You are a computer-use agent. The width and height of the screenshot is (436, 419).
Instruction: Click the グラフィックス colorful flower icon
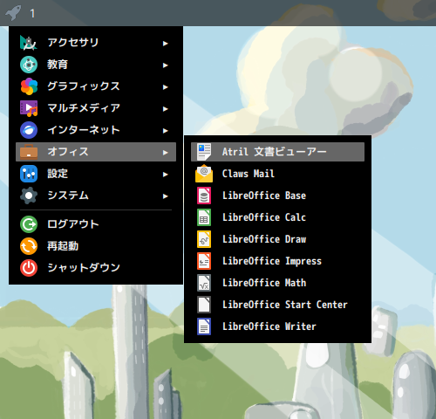pos(29,86)
